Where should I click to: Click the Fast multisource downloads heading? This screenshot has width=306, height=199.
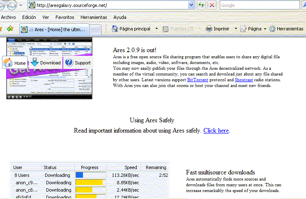(221, 172)
